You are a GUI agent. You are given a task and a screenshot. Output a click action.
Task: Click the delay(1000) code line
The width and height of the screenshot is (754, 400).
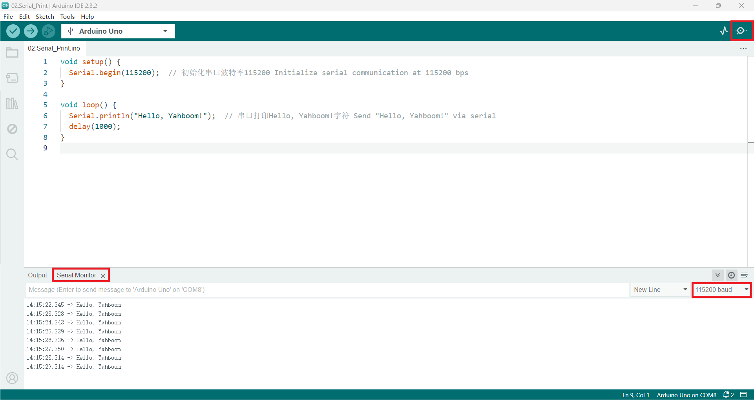tap(95, 126)
